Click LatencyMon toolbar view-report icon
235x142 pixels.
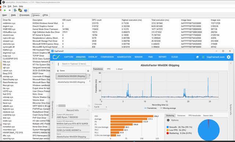pos(15,10)
